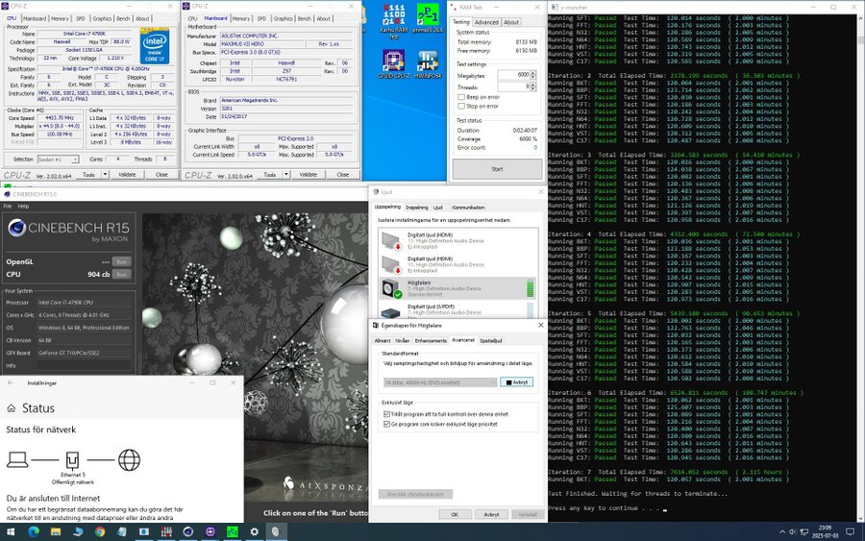This screenshot has width=865, height=541.
Task: Click the Cinebench CPU Run button
Action: point(122,274)
